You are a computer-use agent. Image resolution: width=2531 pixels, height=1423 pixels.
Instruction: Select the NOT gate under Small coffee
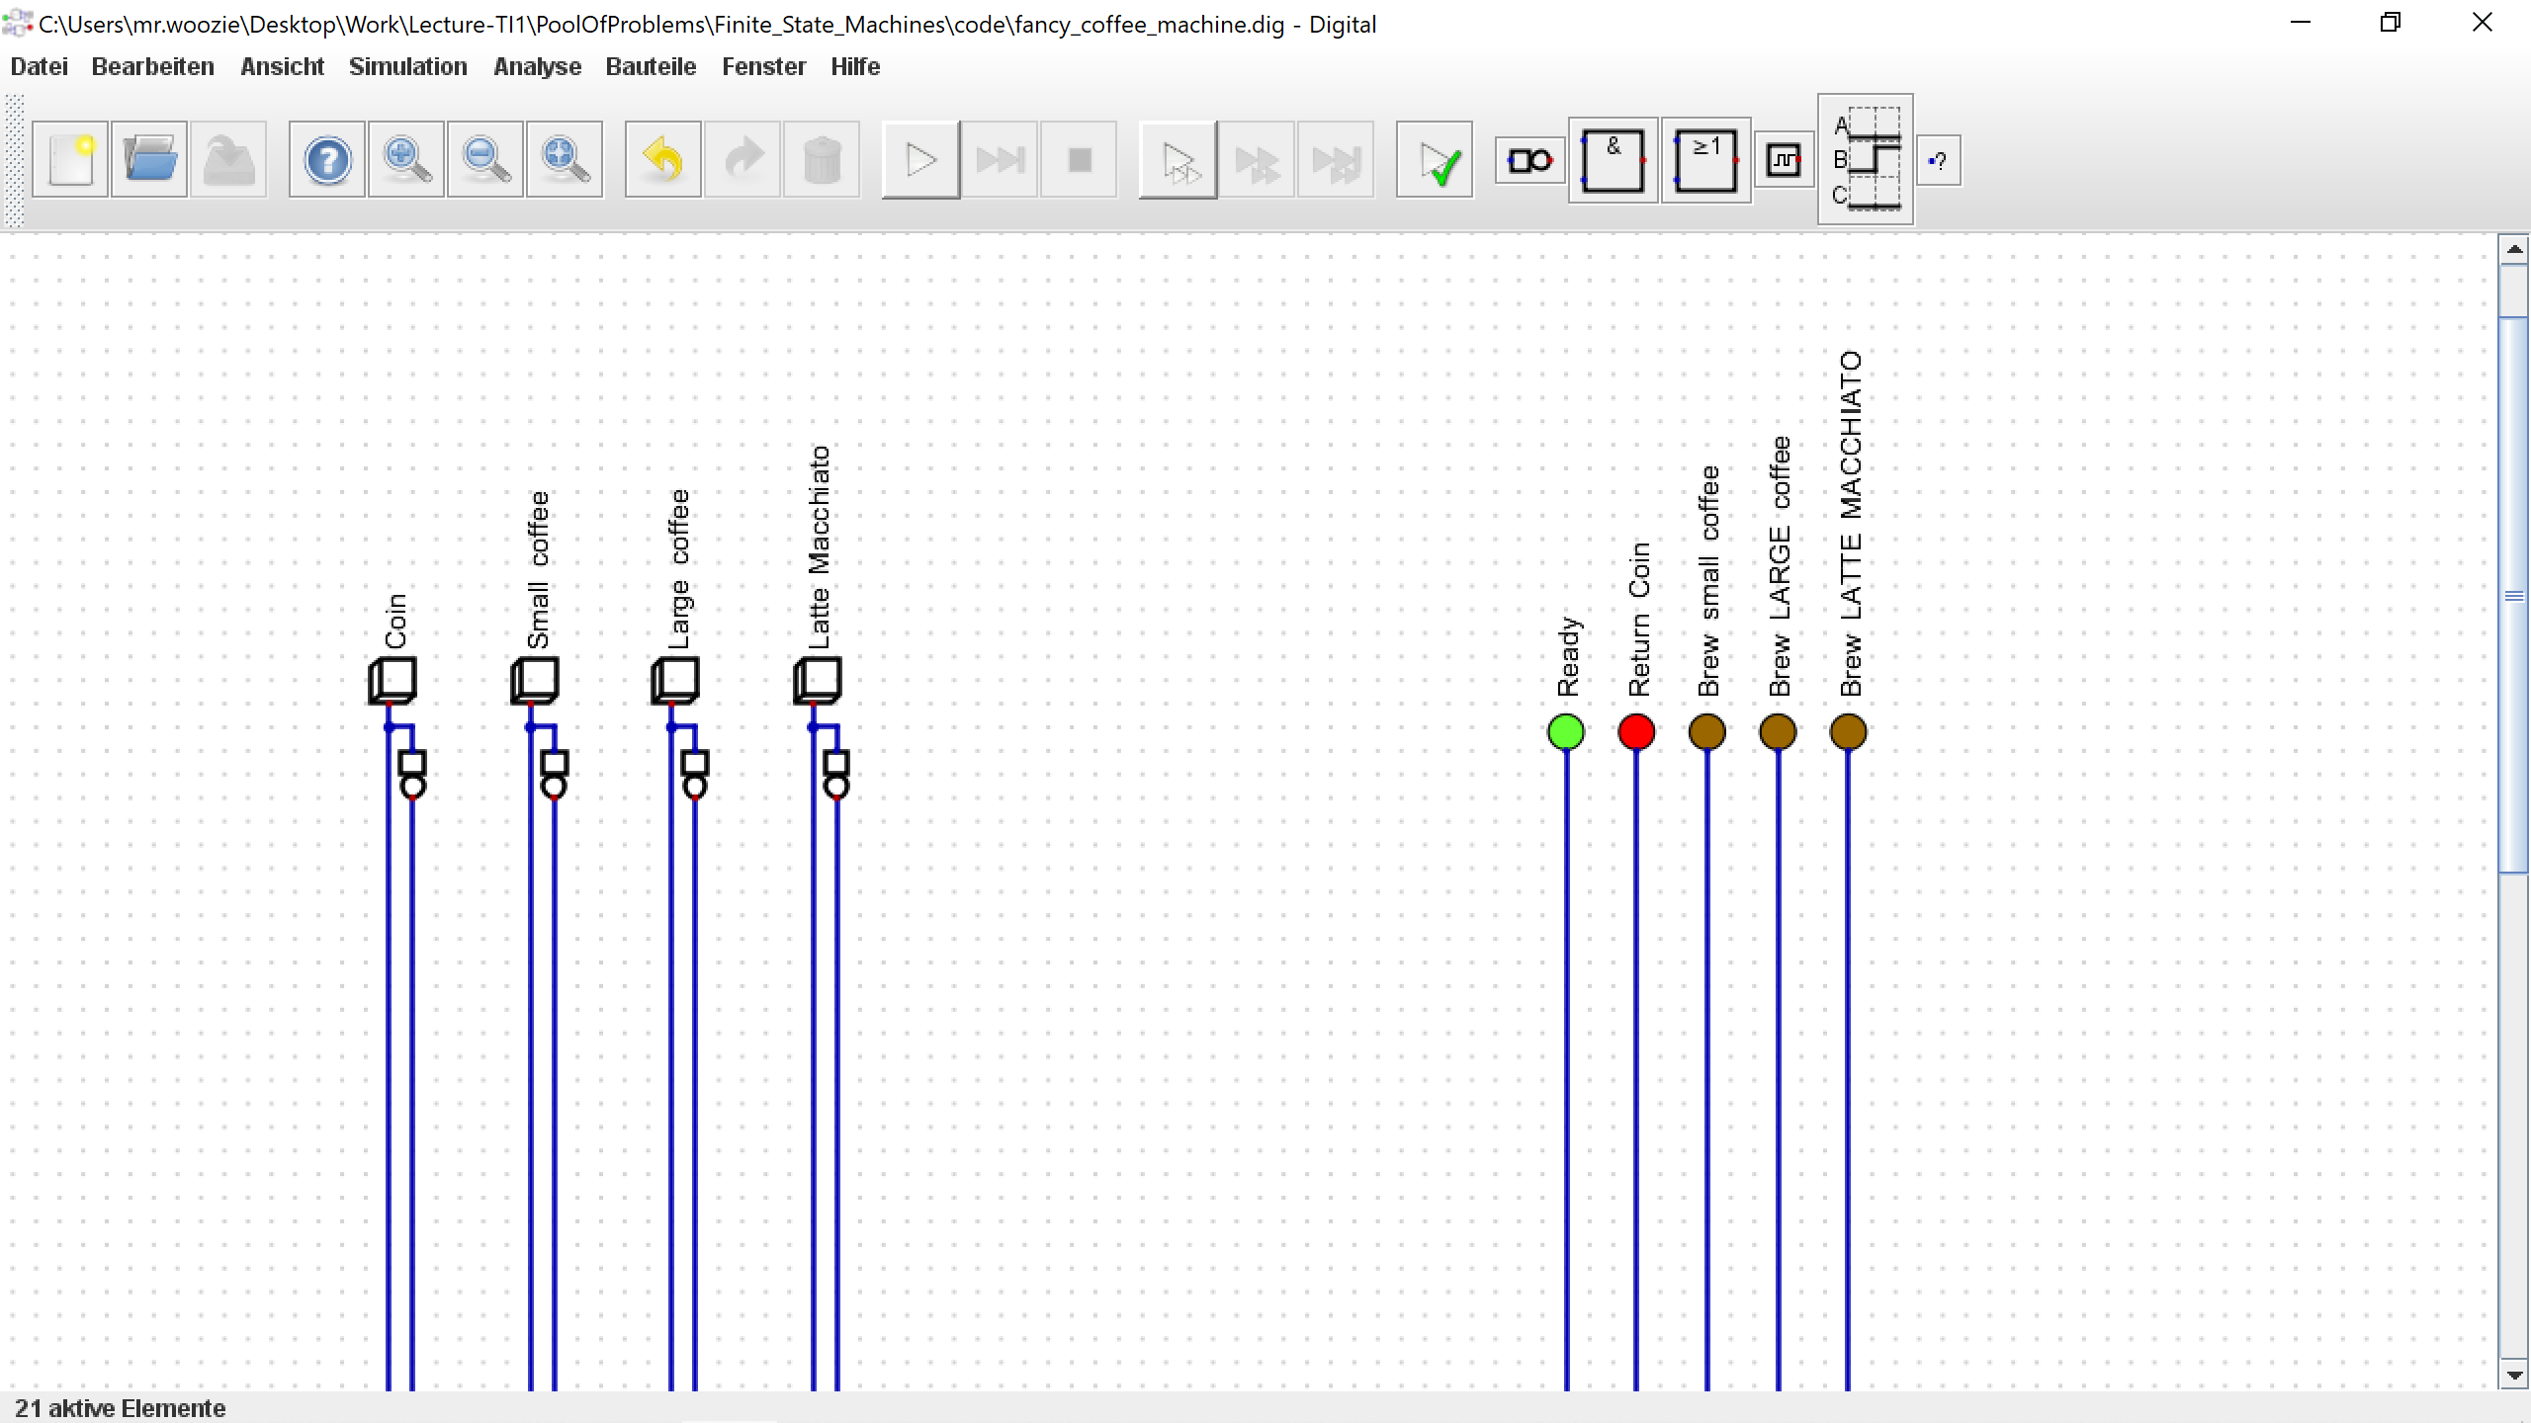[555, 774]
